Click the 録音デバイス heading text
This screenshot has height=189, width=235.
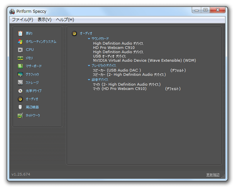pos(100,80)
